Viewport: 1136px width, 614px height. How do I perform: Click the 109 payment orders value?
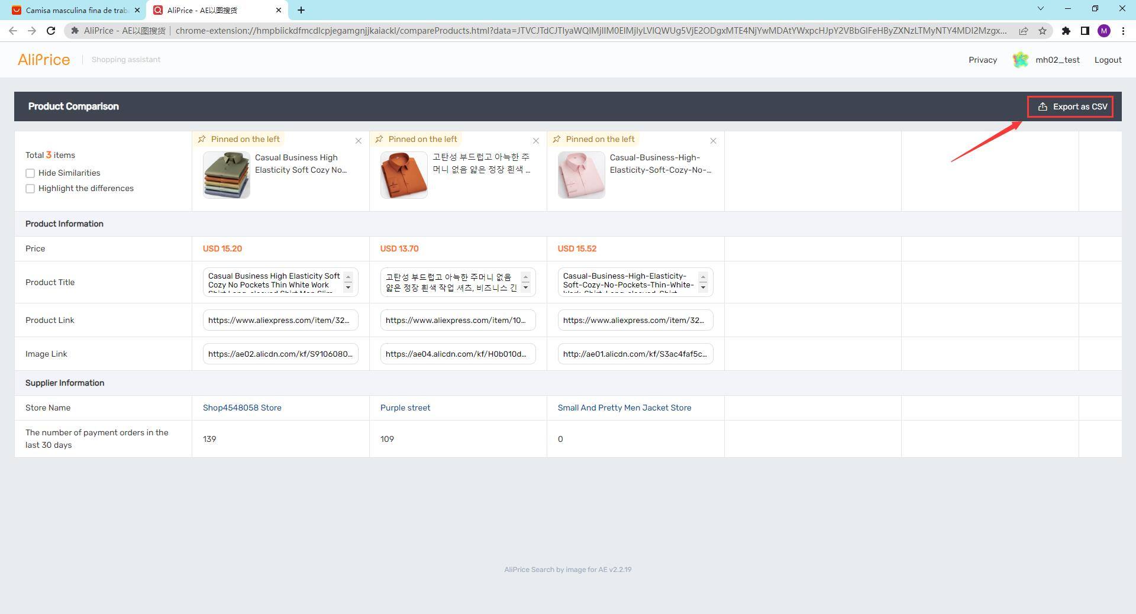pos(387,439)
